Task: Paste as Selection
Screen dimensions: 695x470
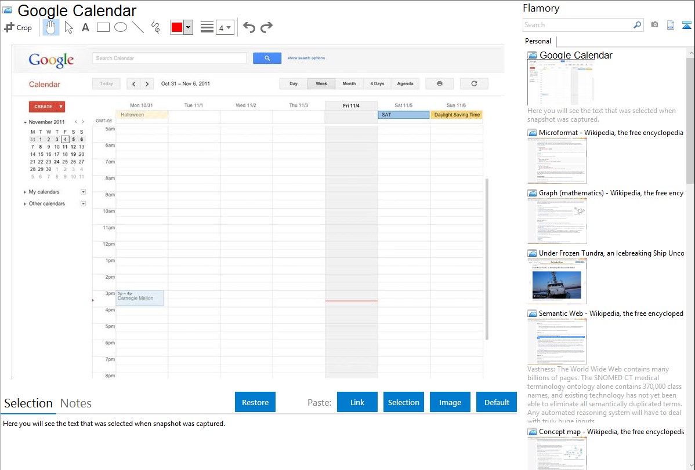Action: coord(404,402)
